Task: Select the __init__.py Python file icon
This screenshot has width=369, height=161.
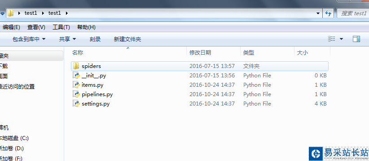Action: [76, 76]
